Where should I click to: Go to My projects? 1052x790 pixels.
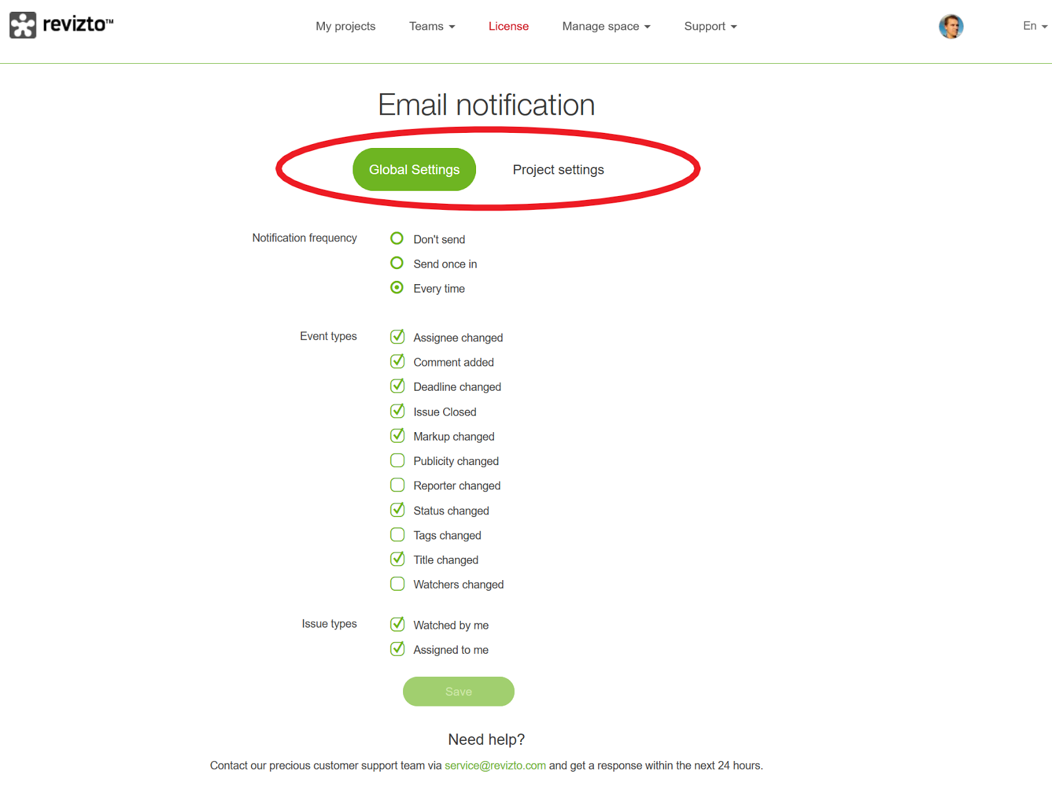tap(345, 26)
